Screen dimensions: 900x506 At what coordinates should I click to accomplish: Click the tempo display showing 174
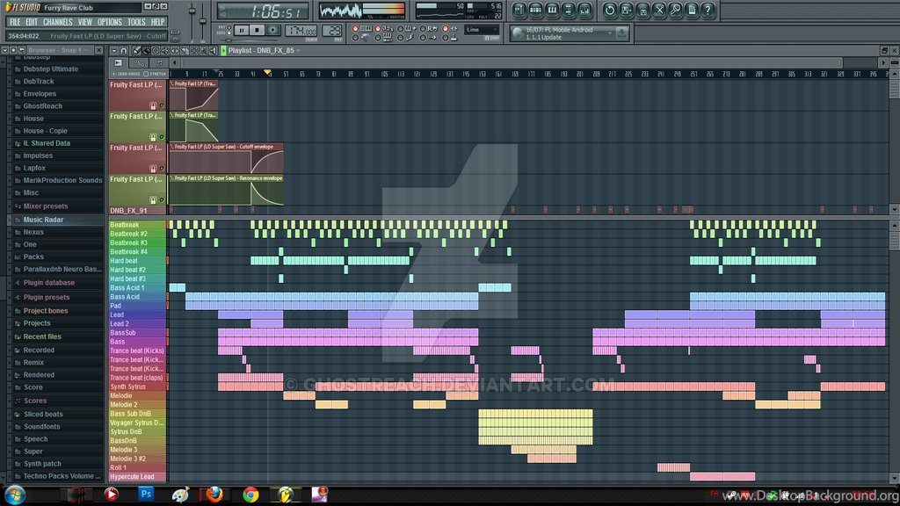(301, 31)
